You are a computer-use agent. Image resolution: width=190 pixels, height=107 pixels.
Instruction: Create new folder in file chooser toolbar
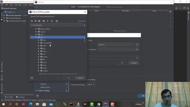(44, 21)
